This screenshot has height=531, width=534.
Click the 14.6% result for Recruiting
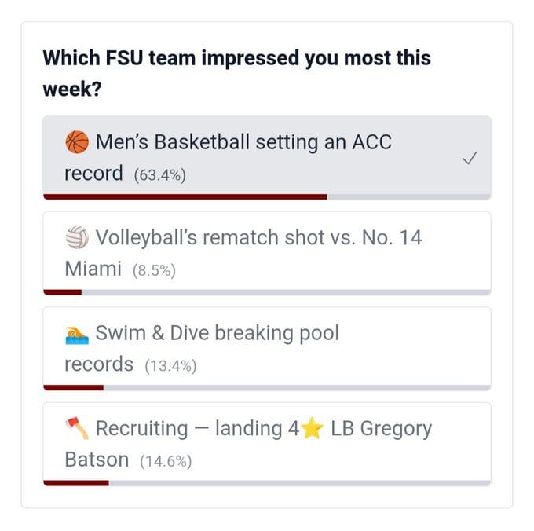click(x=166, y=462)
